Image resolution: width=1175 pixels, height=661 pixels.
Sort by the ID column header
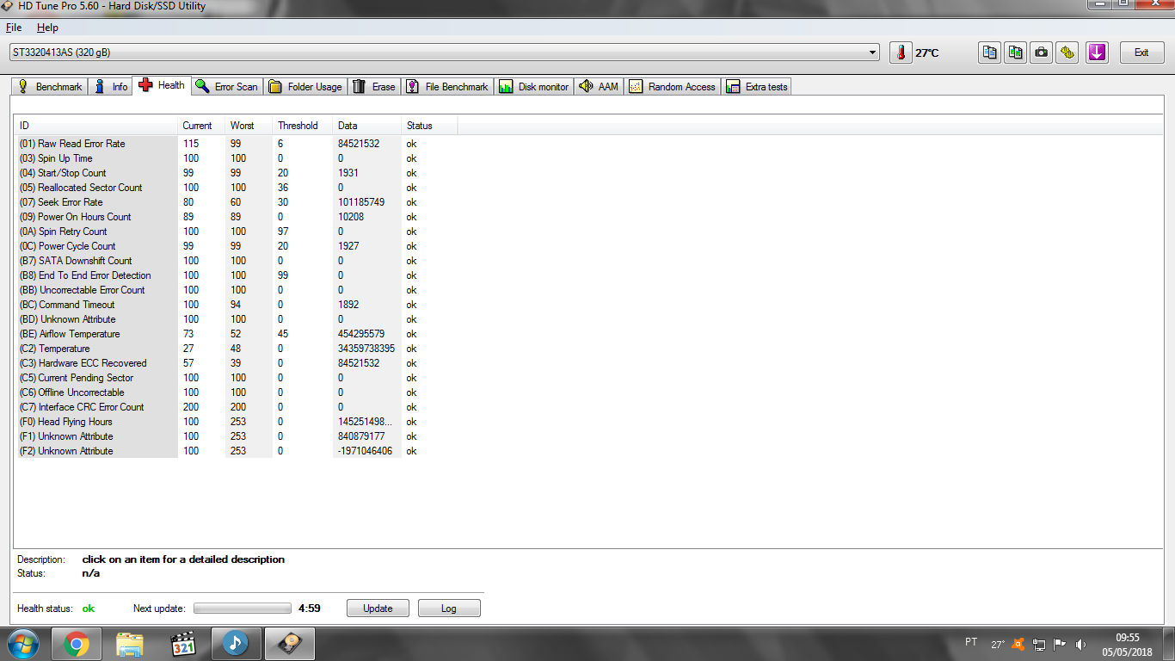click(x=96, y=126)
